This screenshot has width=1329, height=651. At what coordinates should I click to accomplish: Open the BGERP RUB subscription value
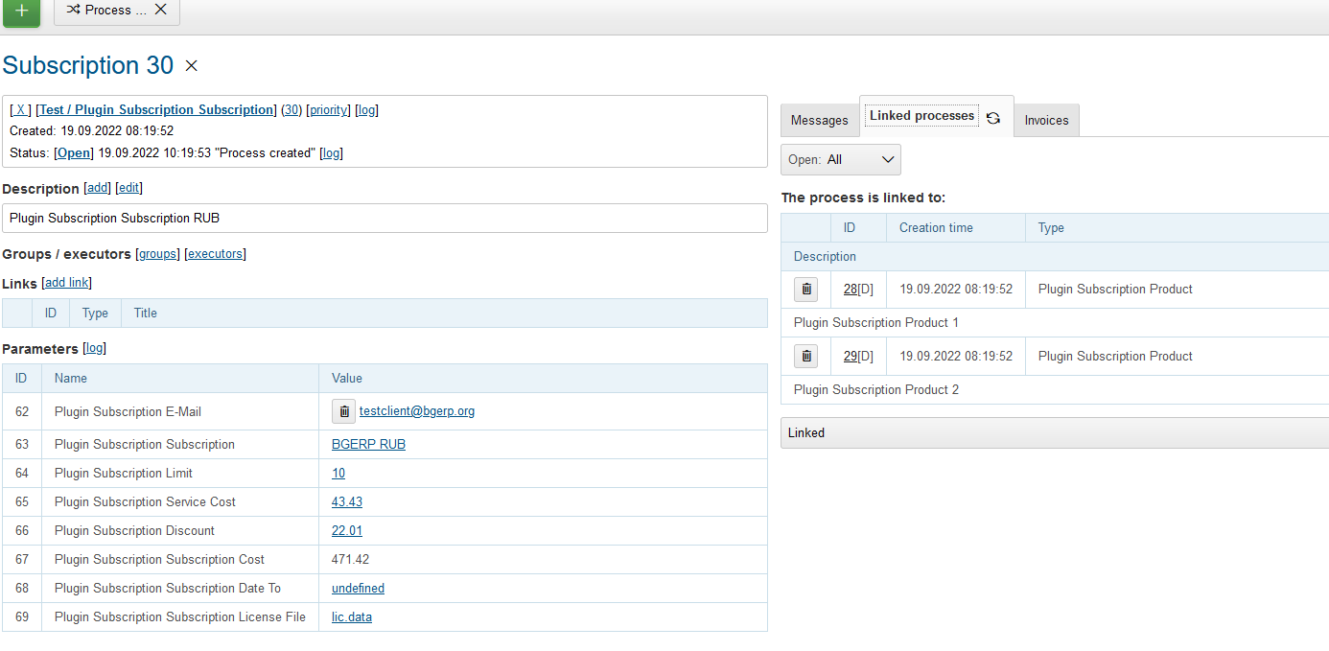[368, 445]
